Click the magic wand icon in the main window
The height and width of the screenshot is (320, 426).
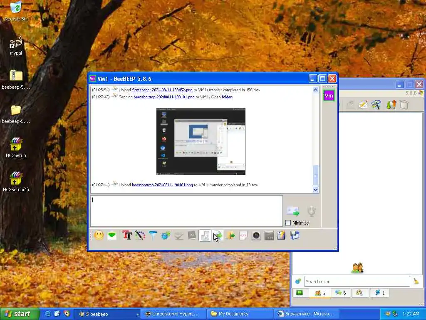376,105
